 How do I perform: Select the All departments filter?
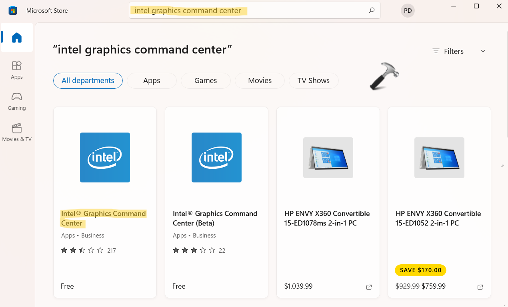click(88, 81)
